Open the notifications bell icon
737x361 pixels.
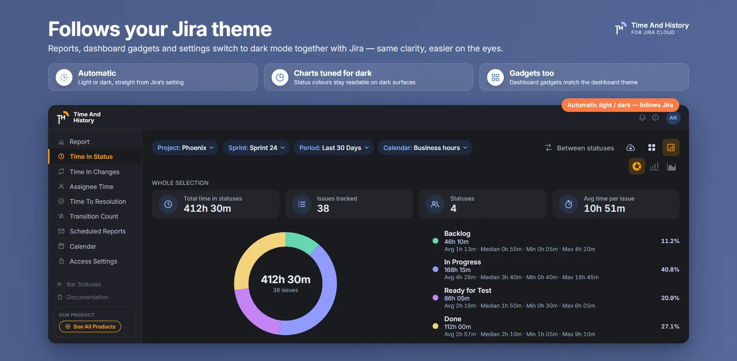(x=642, y=118)
